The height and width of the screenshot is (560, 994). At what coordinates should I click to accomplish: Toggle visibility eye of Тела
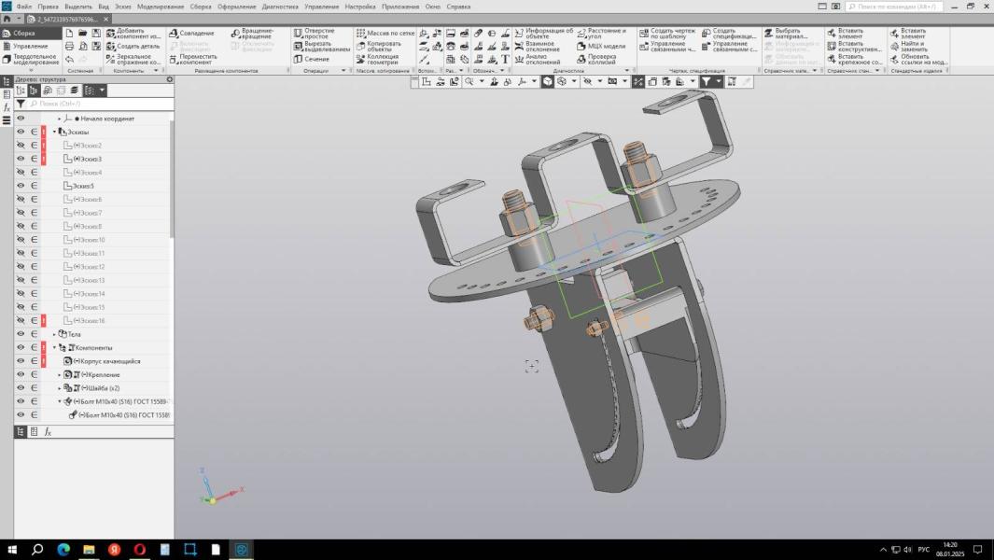[21, 333]
